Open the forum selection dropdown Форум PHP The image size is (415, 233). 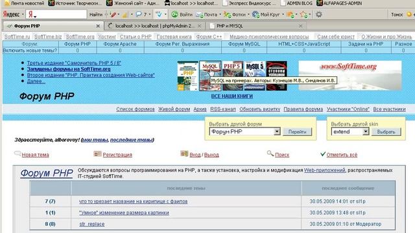[244, 131]
